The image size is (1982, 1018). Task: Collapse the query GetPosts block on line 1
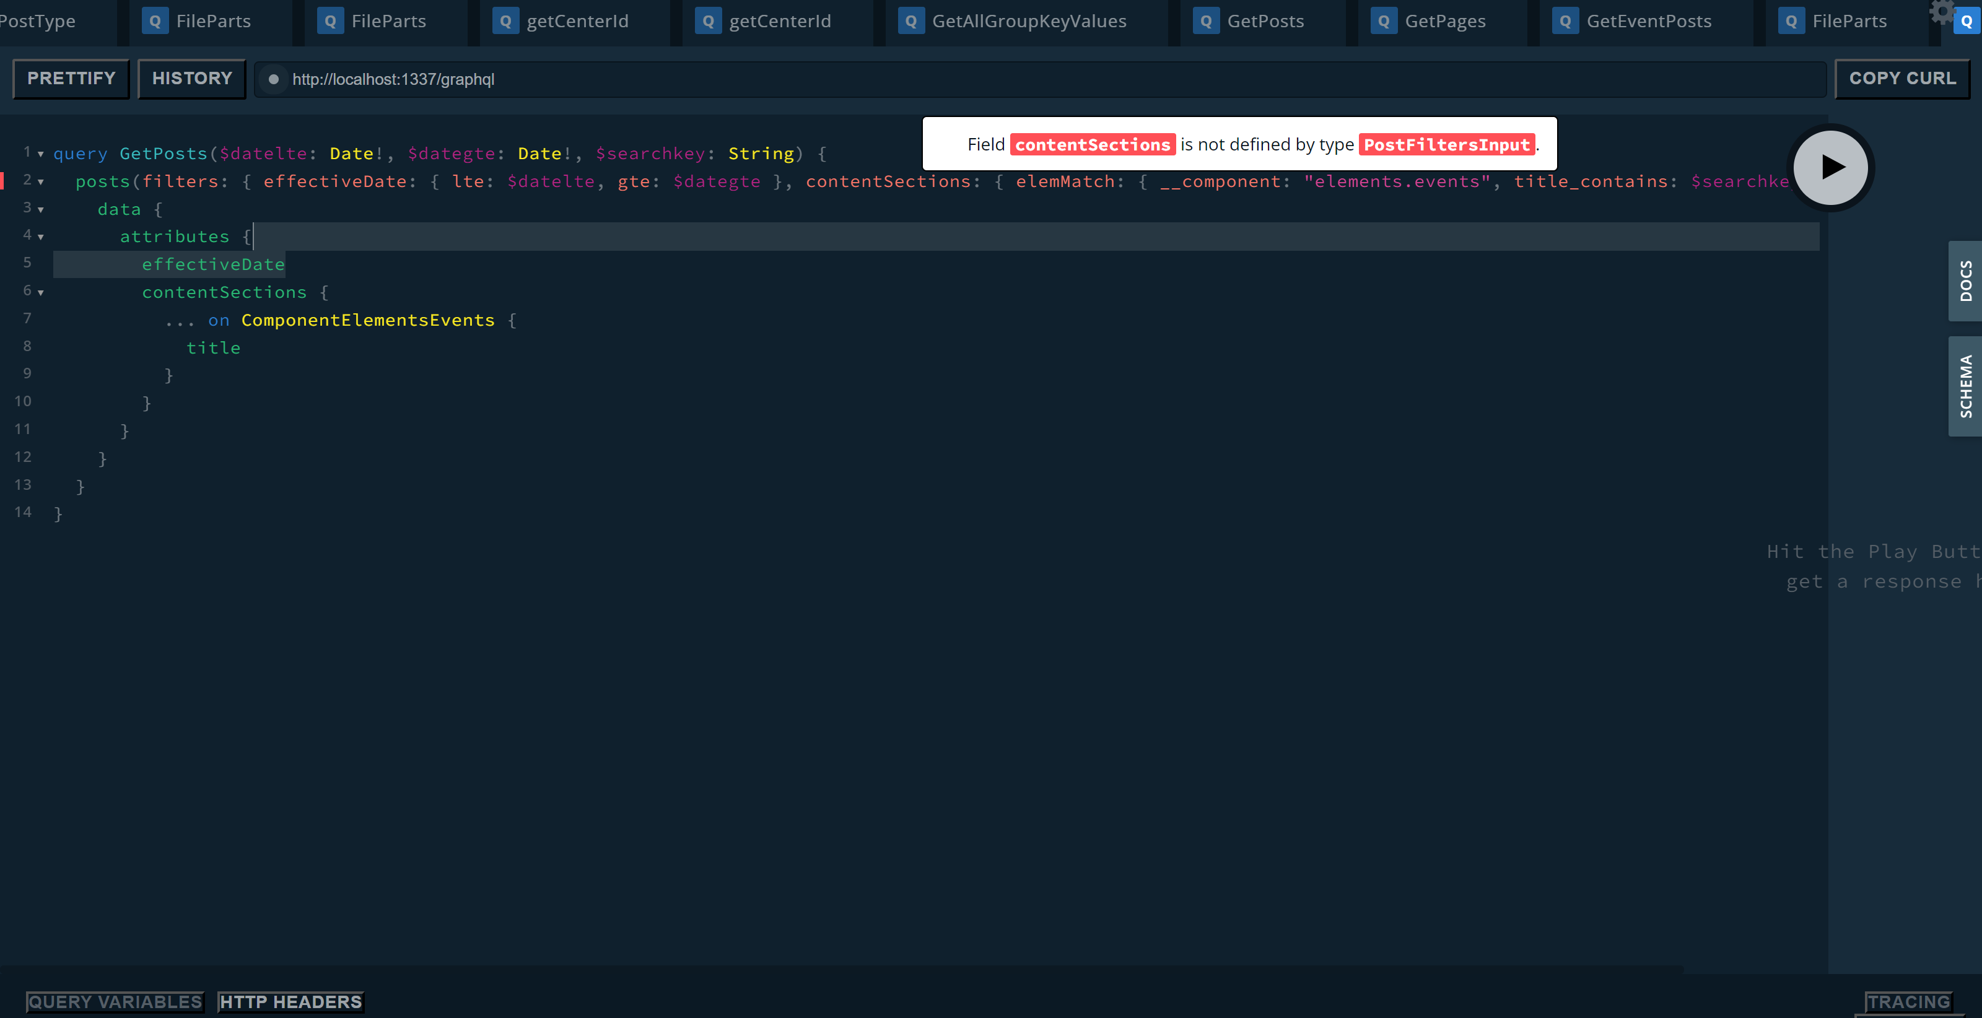(41, 154)
